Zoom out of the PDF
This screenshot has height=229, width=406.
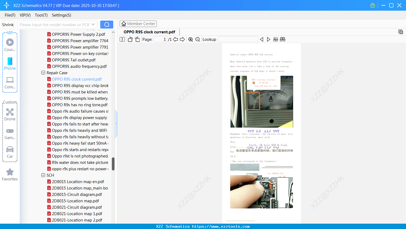pos(198,40)
